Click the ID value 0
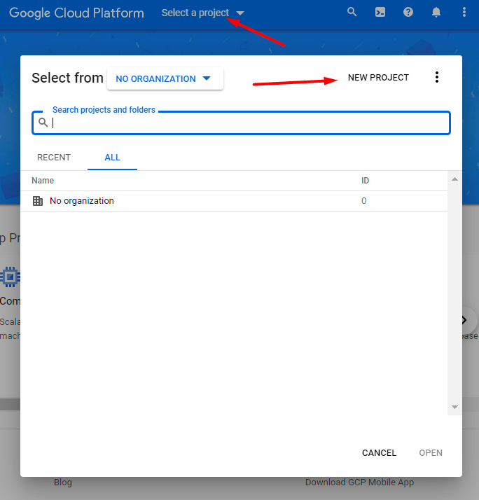 click(363, 201)
